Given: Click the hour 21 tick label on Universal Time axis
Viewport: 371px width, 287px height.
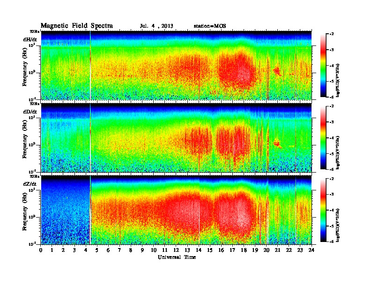Looking at the screenshot, I should [278, 250].
